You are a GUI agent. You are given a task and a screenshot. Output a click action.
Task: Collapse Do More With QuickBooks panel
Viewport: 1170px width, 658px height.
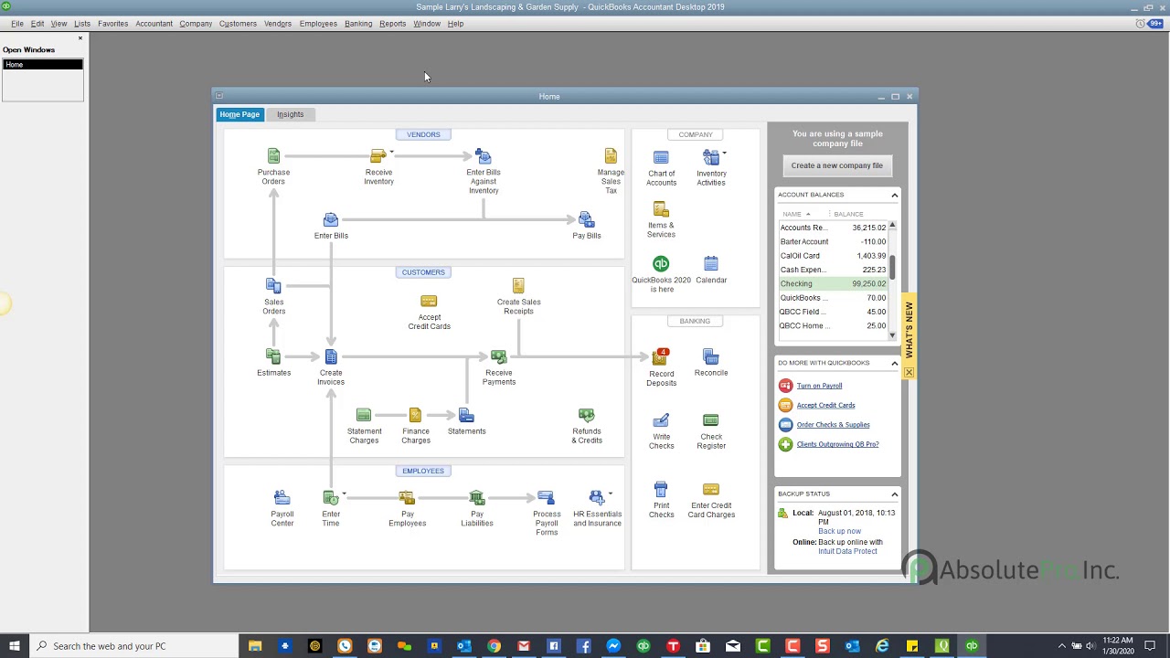point(894,363)
